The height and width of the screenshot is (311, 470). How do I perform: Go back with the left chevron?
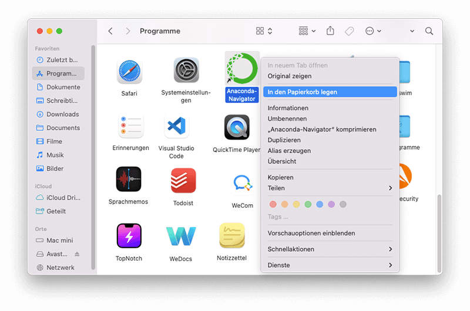click(x=110, y=31)
